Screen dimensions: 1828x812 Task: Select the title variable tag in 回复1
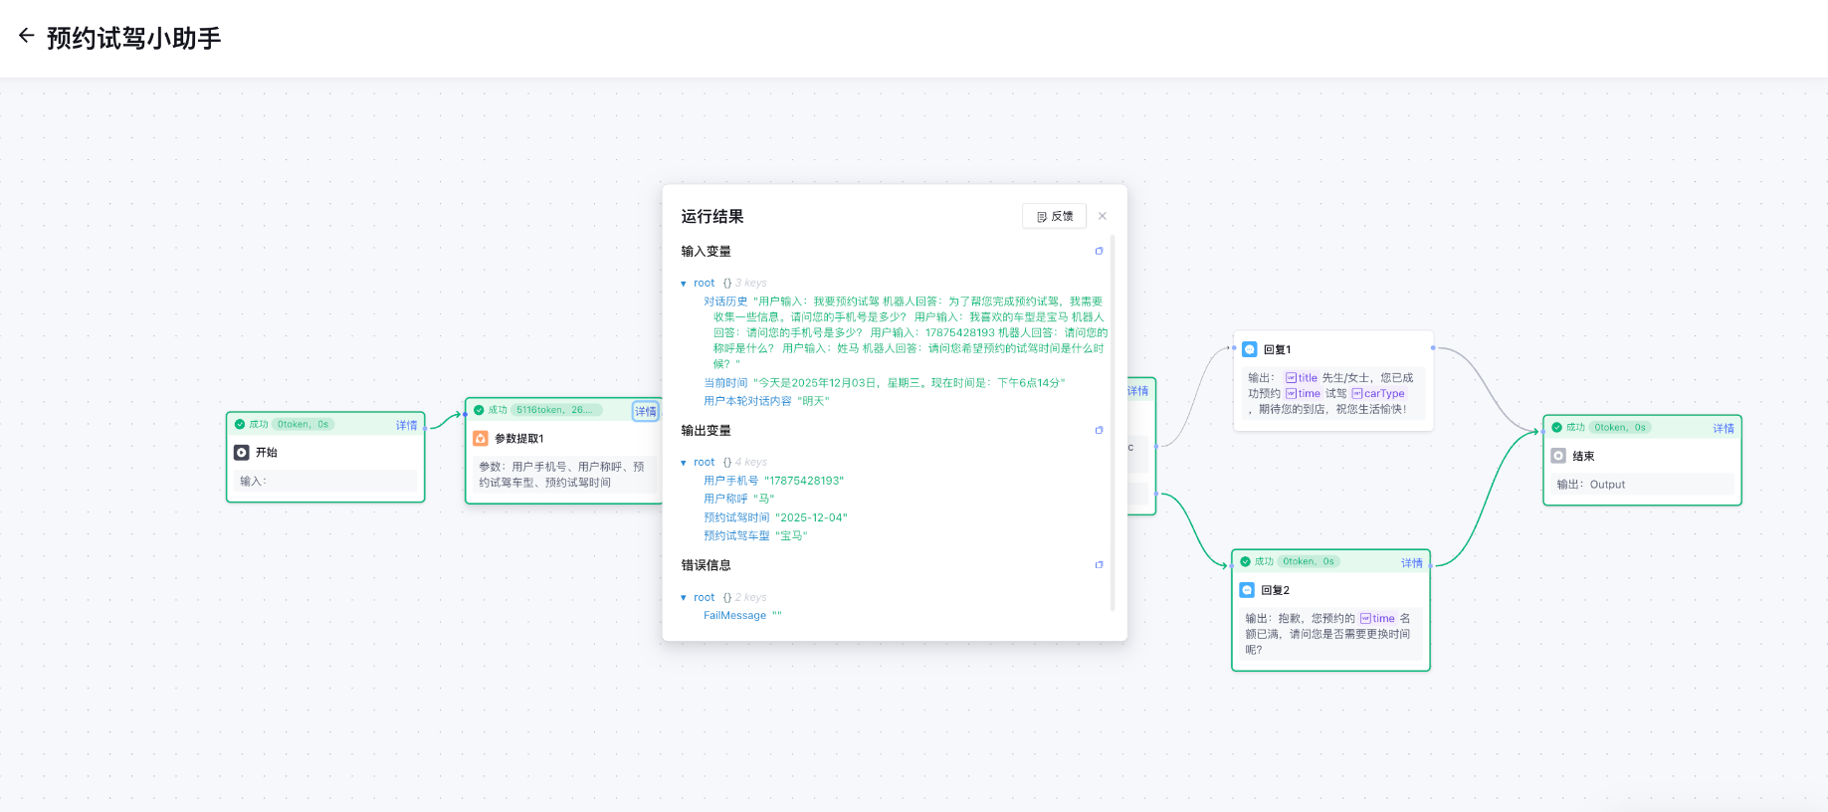pyautogui.click(x=1302, y=378)
